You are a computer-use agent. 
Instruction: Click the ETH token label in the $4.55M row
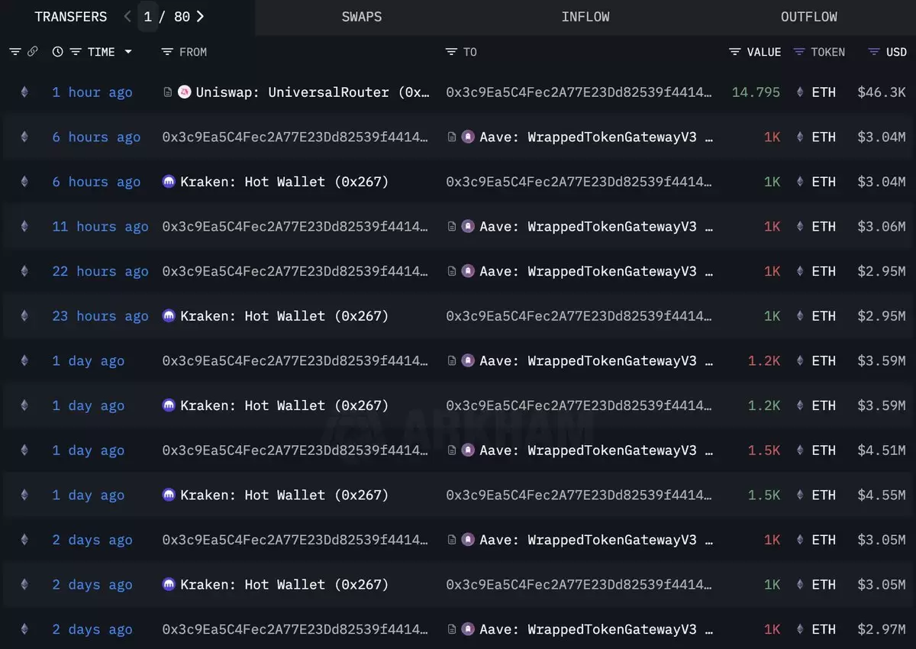(x=824, y=496)
